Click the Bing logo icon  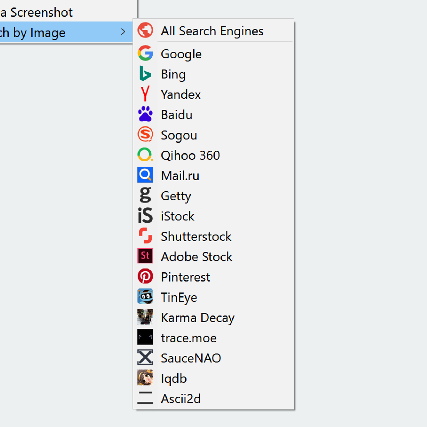[145, 73]
